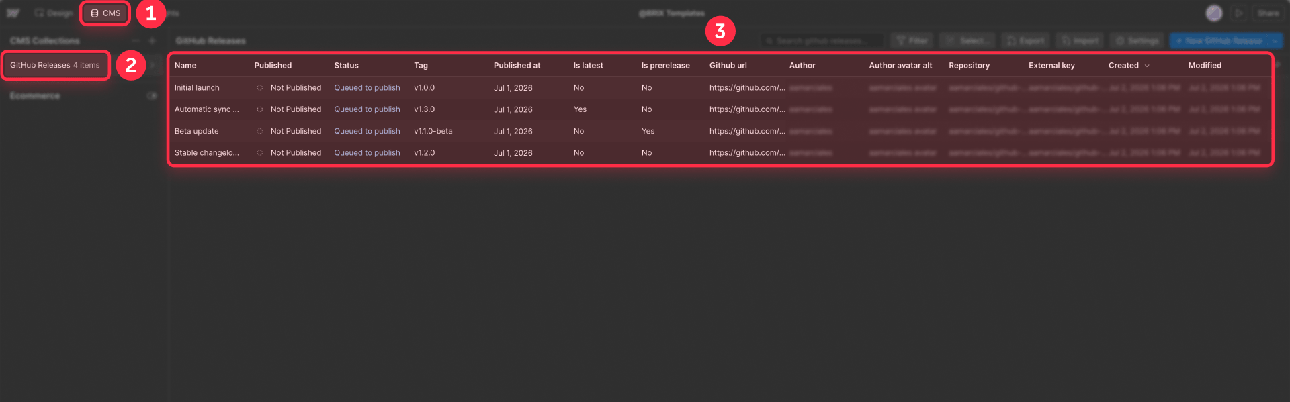
Task: Open the Initial launch item
Action: pos(197,88)
